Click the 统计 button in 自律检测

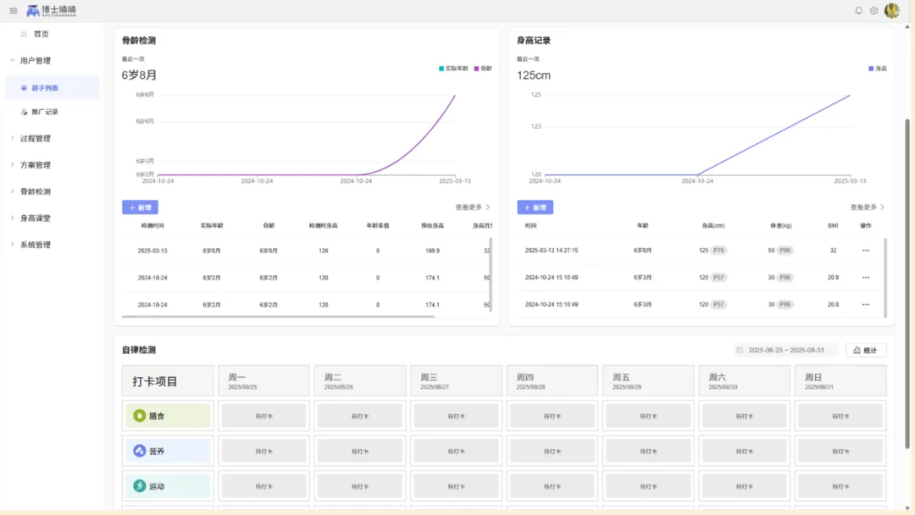pyautogui.click(x=866, y=350)
